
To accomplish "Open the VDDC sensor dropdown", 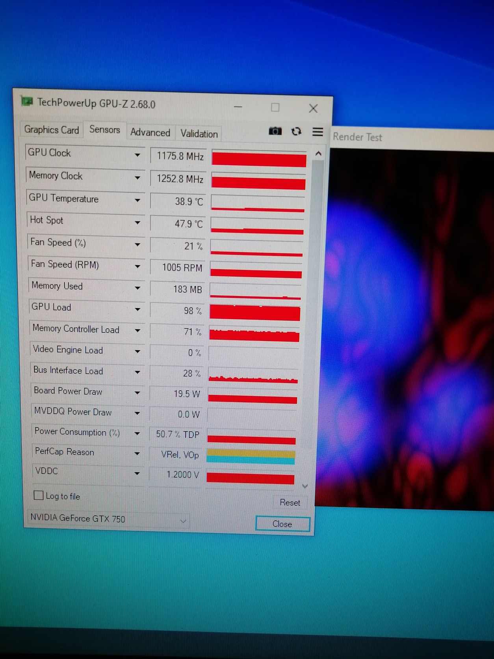I will (x=137, y=473).
